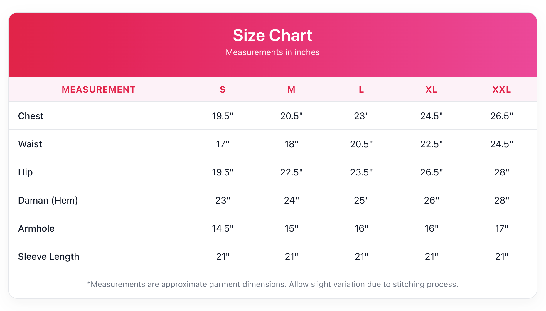Viewport: 546px width, 311px height.
Task: Click the M size column header
Action: 291,90
